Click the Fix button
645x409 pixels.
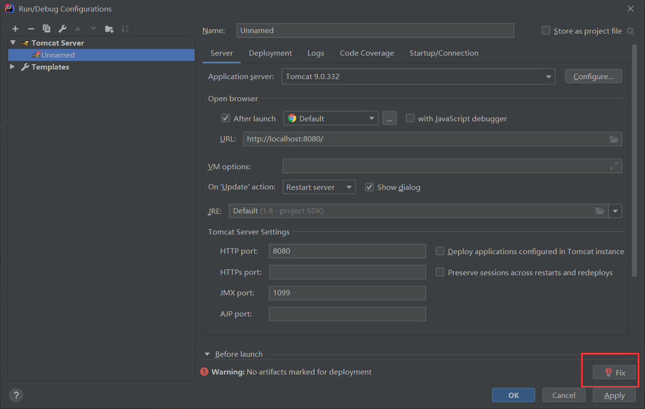coord(614,372)
